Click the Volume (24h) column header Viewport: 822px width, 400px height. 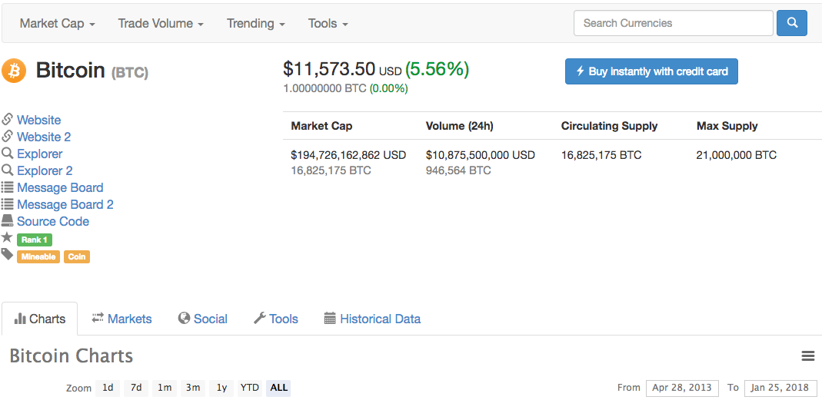pos(460,126)
